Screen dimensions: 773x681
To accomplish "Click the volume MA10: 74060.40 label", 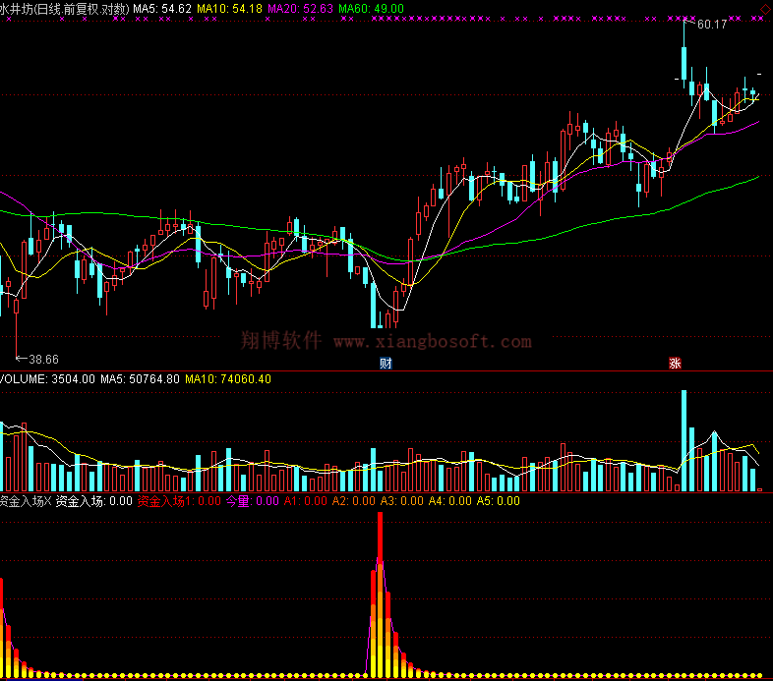I will [228, 378].
